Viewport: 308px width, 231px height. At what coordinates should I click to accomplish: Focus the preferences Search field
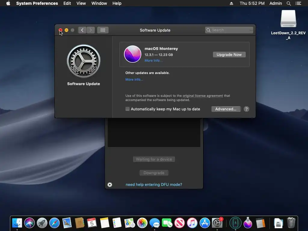click(229, 30)
